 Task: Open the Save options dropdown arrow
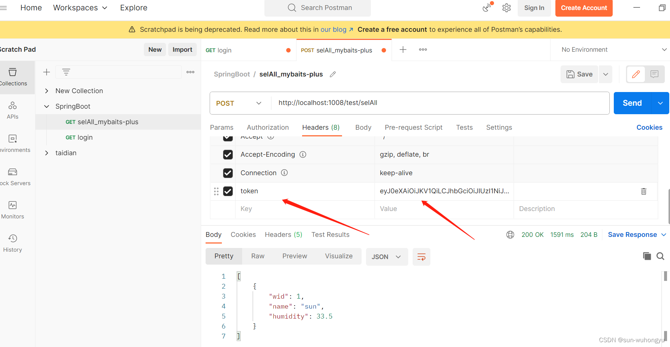point(606,74)
